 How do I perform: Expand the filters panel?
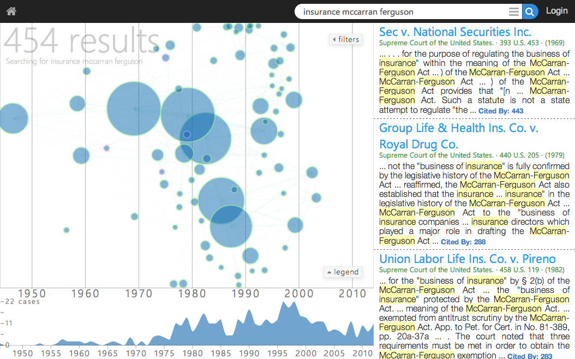(x=346, y=39)
